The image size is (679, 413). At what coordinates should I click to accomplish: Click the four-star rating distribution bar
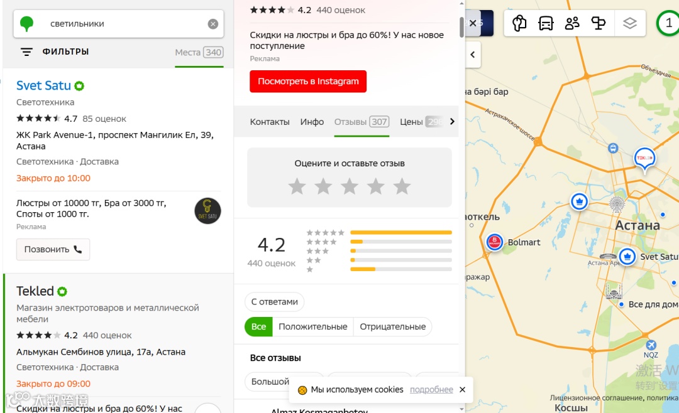[401, 242]
